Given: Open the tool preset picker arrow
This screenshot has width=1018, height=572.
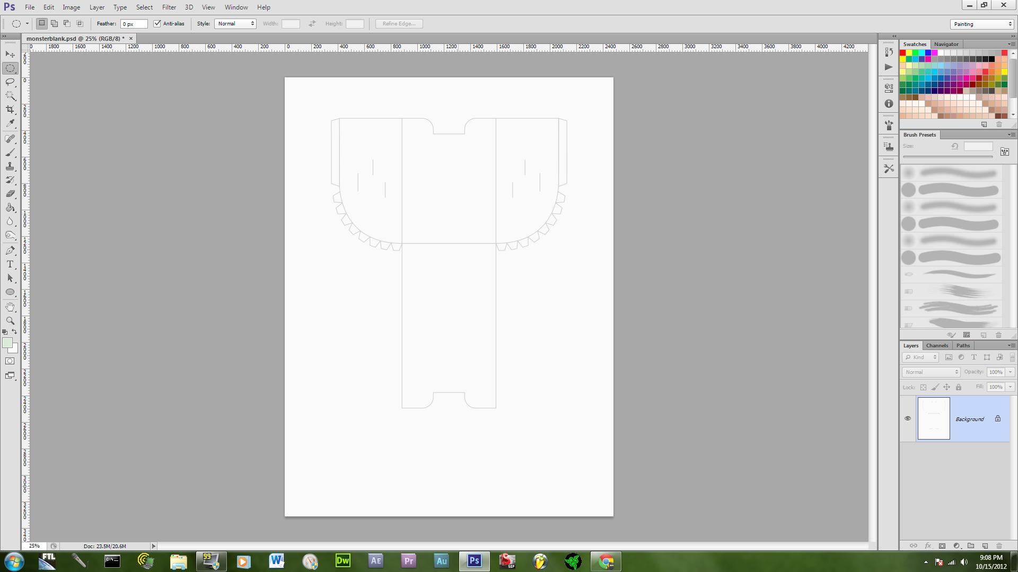Looking at the screenshot, I should click(x=27, y=24).
